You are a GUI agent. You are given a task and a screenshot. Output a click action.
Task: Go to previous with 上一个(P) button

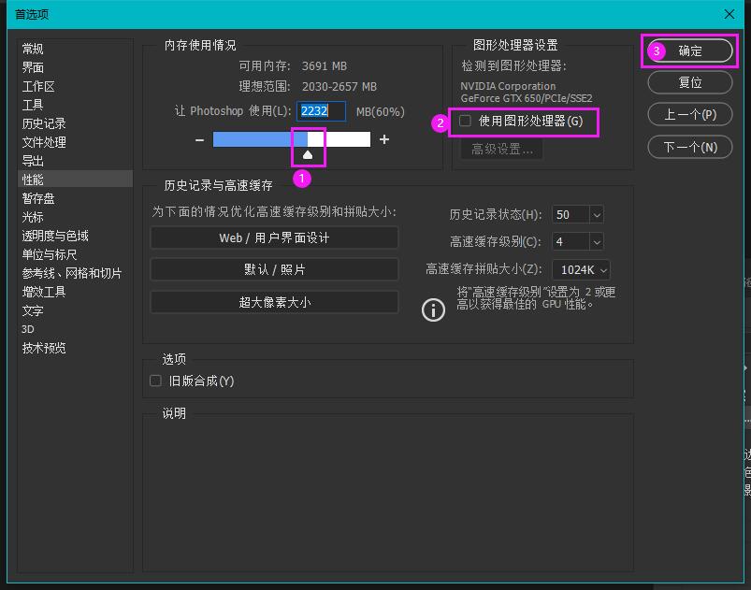689,114
